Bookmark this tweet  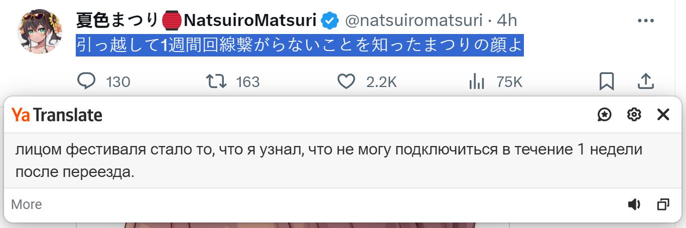click(607, 81)
